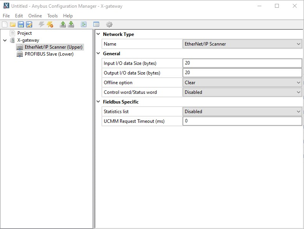Image resolution: width=304 pixels, height=229 pixels.
Task: Click the Network Type heading text
Action: (119, 34)
